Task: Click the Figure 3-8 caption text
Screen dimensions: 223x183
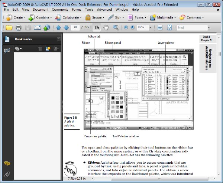Action: click(x=71, y=121)
